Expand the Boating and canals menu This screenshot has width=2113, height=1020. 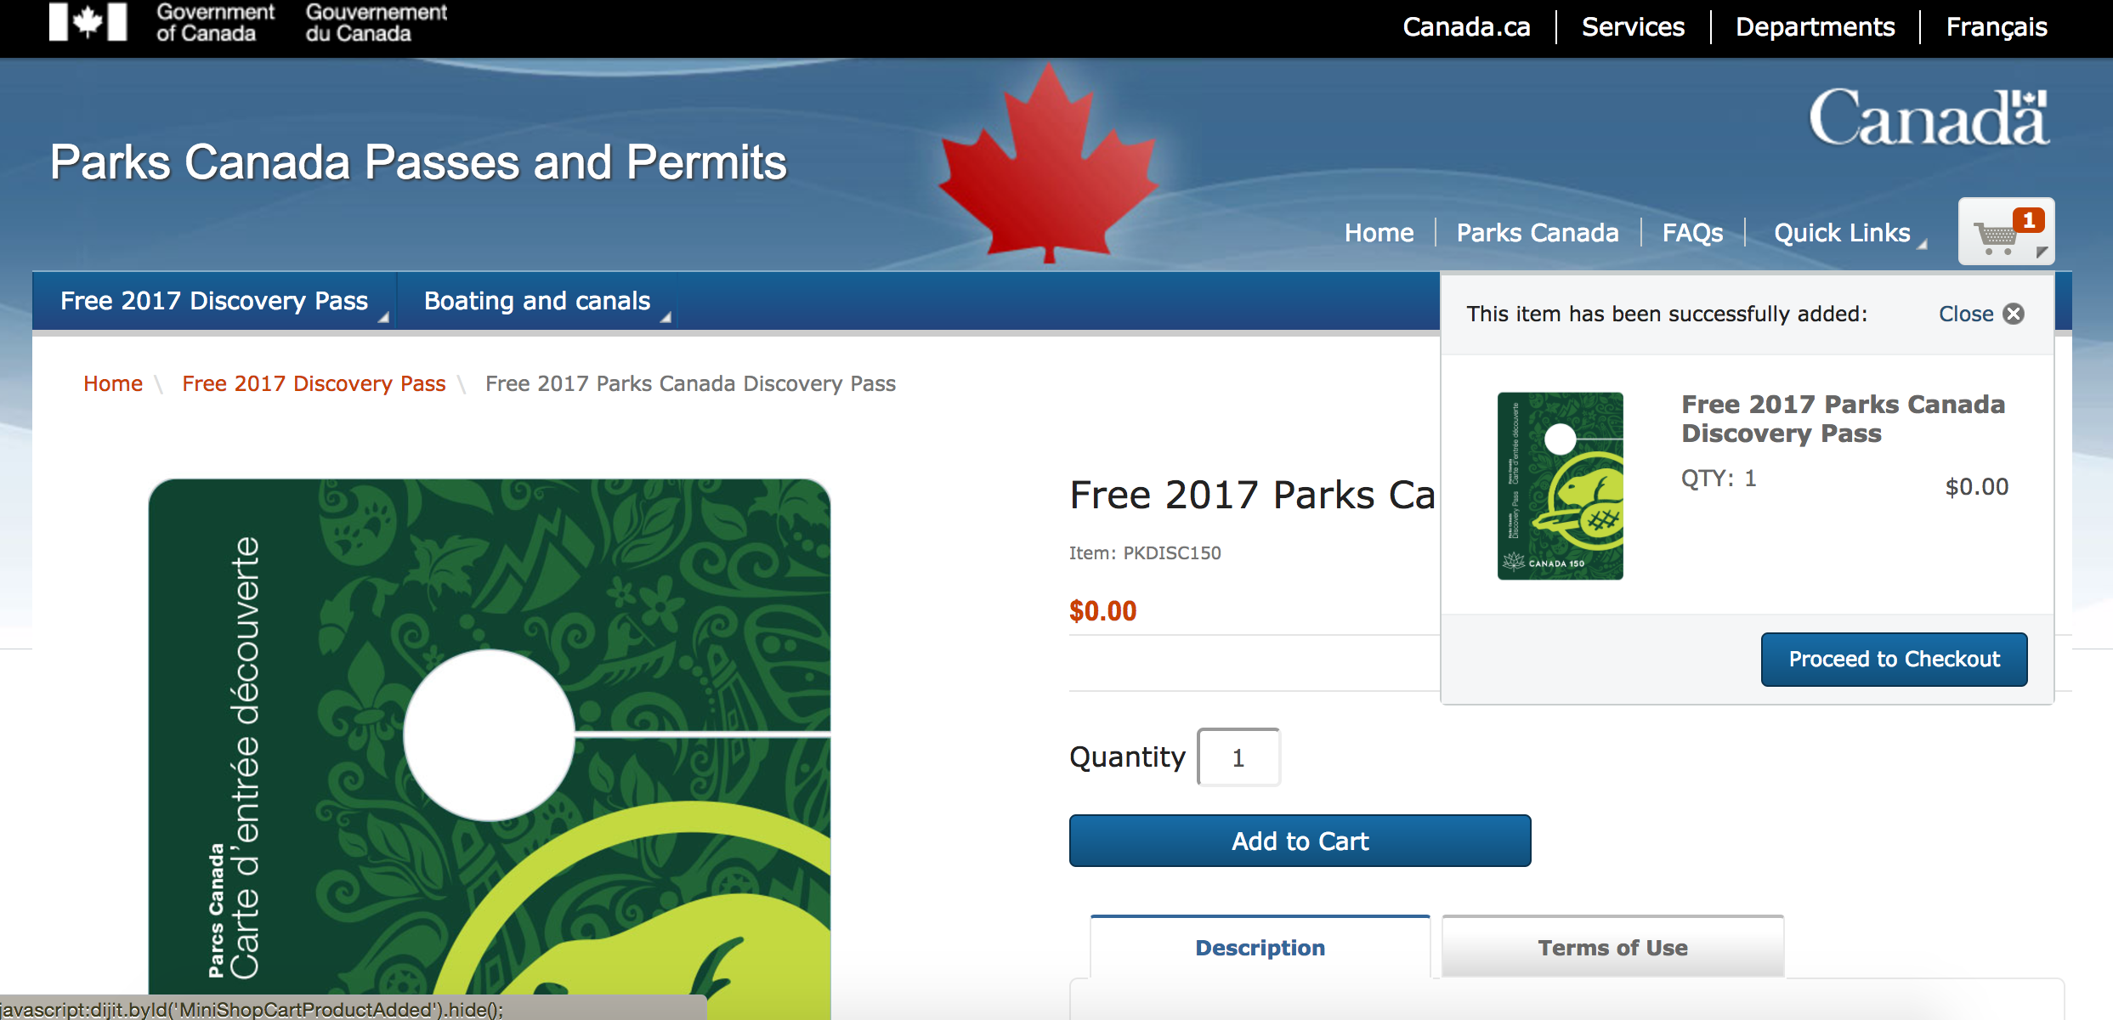(x=537, y=301)
